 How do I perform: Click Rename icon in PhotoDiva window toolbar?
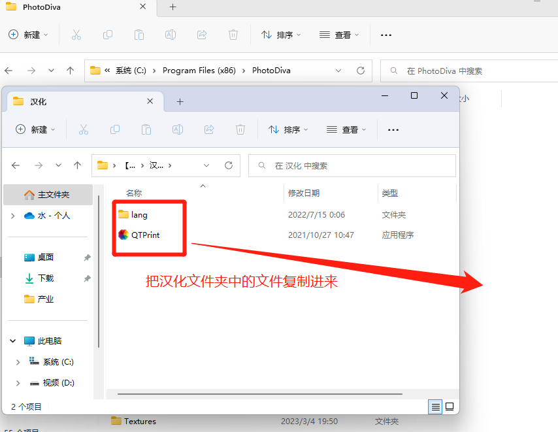tap(171, 35)
